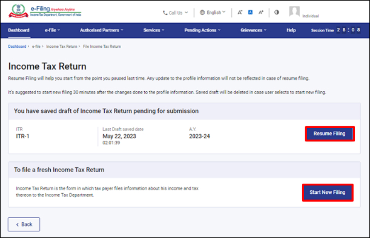Image resolution: width=370 pixels, height=238 pixels.
Task: Click the e-file breadcrumb
Action: (36, 47)
